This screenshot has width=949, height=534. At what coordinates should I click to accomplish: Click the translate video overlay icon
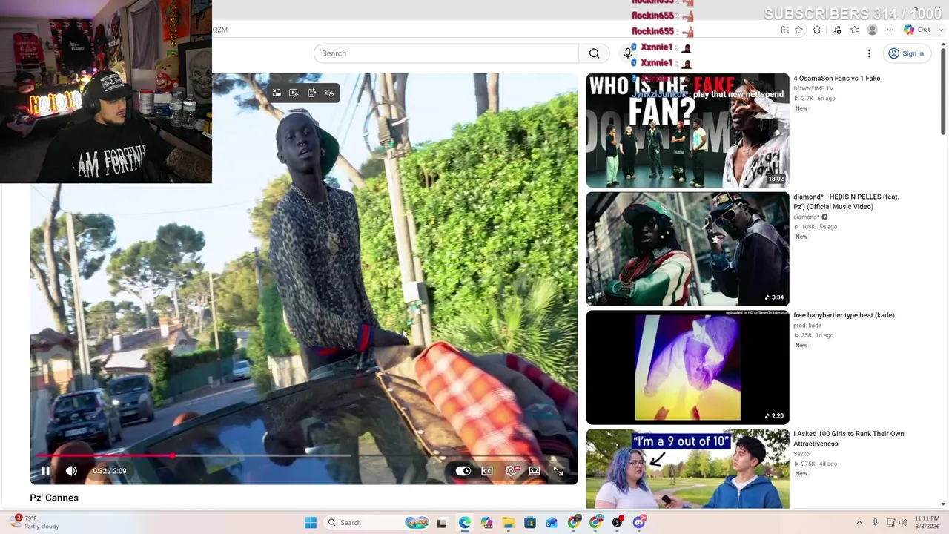pos(329,93)
